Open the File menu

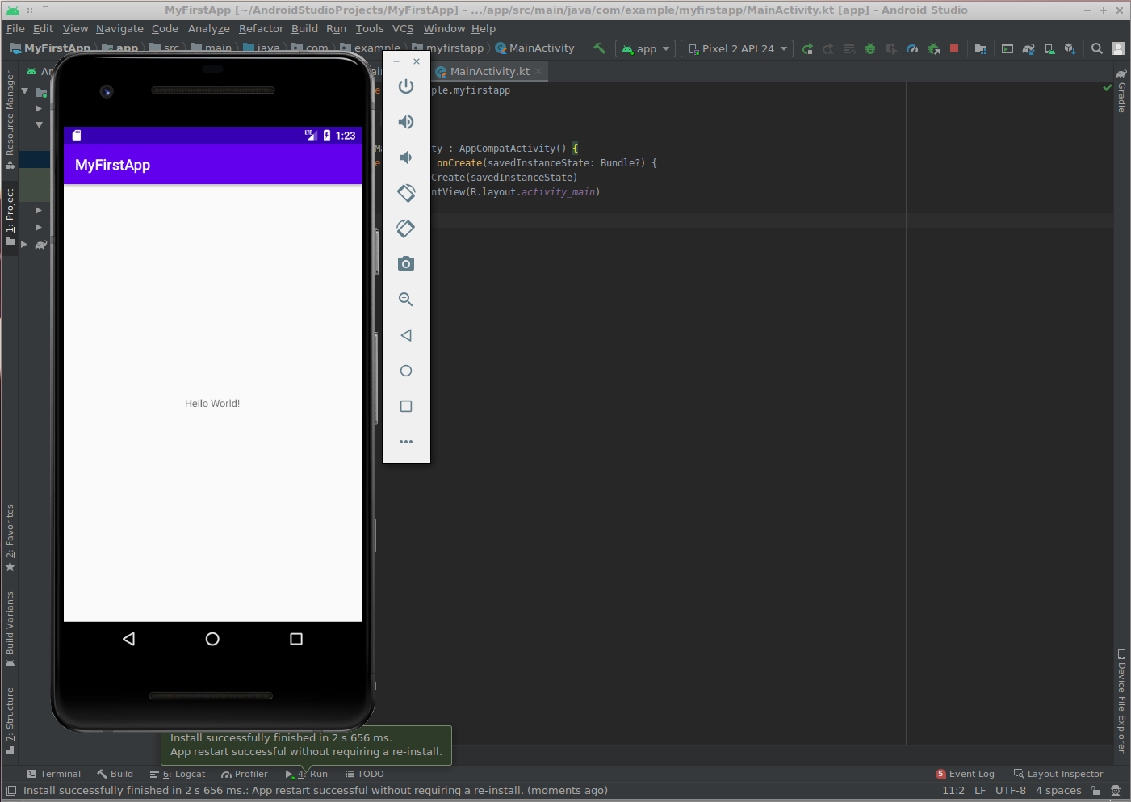coord(15,28)
